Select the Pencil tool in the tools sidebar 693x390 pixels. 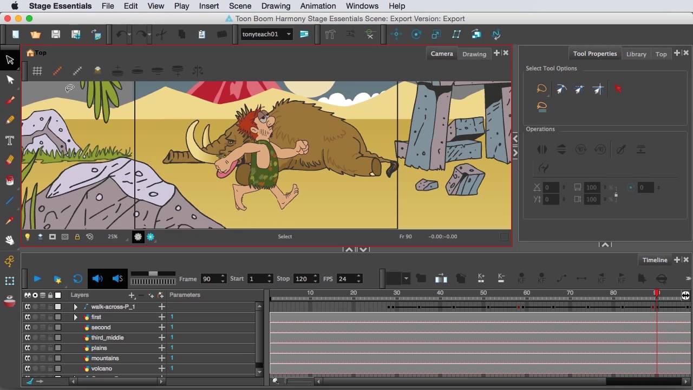[10, 120]
